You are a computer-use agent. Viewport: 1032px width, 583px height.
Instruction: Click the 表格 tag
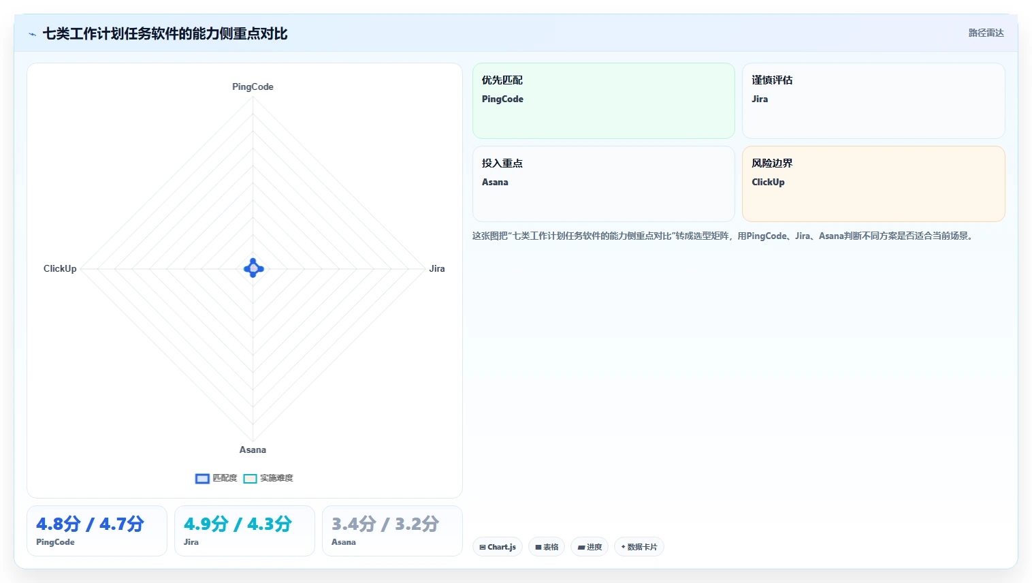coord(547,547)
